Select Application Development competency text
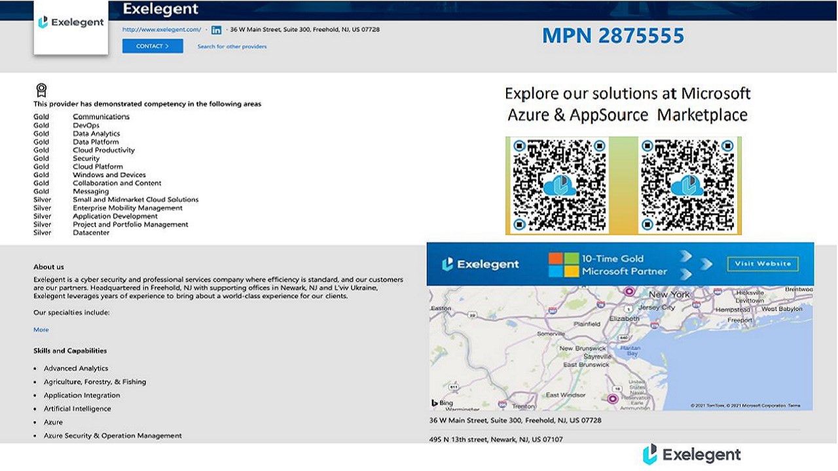The width and height of the screenshot is (838, 471). (x=115, y=216)
